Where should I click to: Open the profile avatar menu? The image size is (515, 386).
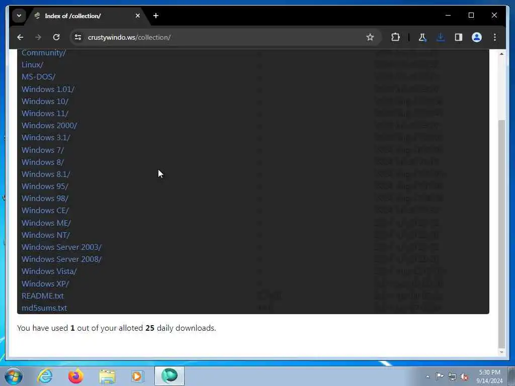(477, 37)
